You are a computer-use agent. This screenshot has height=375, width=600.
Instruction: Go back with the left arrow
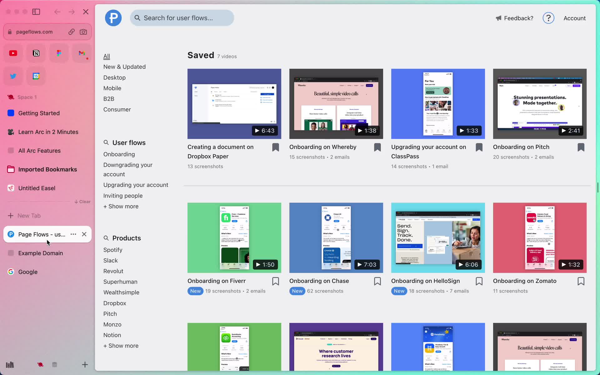pyautogui.click(x=57, y=12)
